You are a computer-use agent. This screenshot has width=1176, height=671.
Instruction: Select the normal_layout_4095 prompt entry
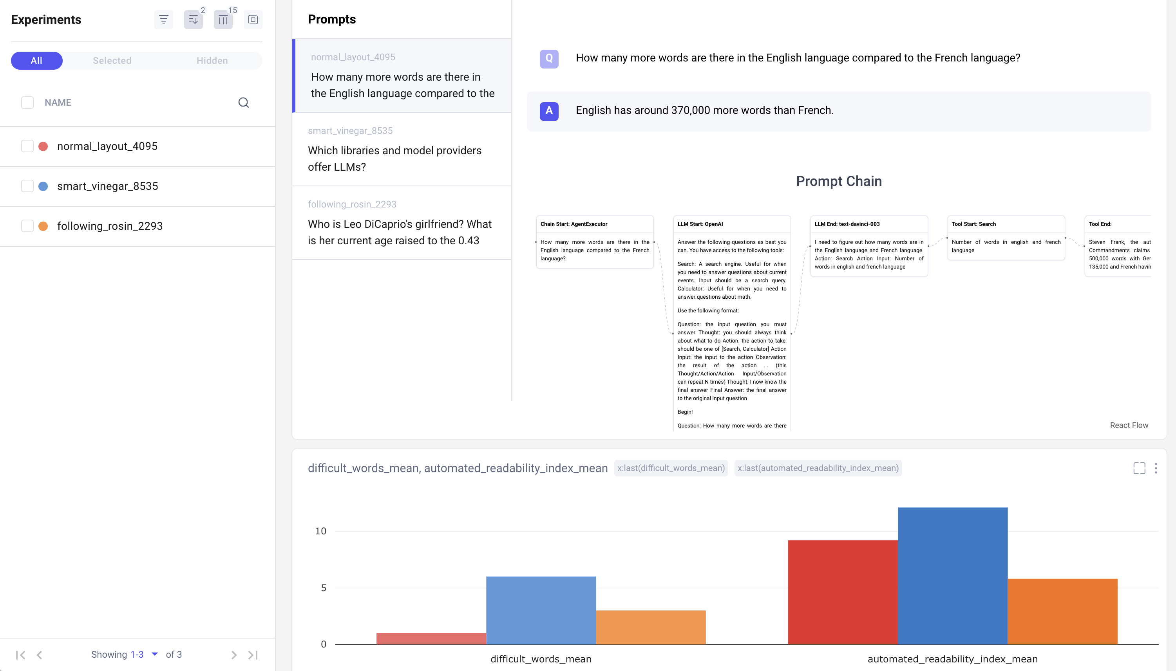pos(402,76)
